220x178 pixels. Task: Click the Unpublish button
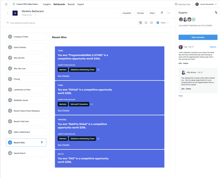point(127,13)
